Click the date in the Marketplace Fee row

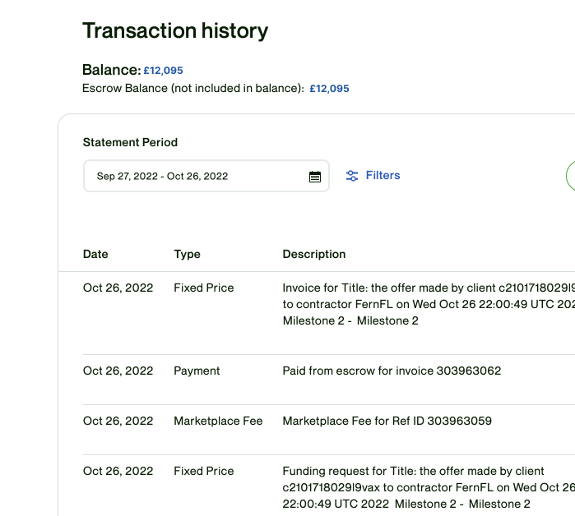coord(118,421)
